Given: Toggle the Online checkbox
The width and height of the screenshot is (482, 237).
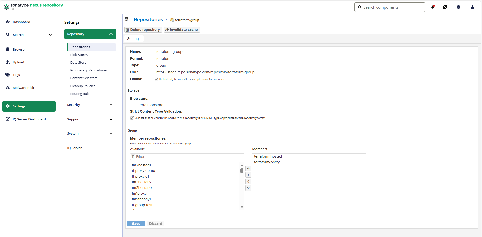Looking at the screenshot, I should pos(157,79).
